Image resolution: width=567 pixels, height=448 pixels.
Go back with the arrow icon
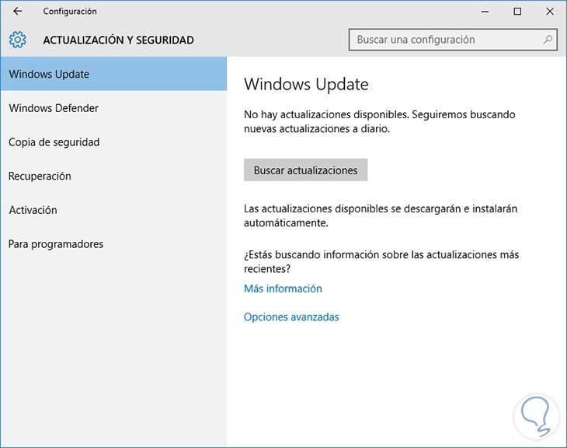coord(17,11)
